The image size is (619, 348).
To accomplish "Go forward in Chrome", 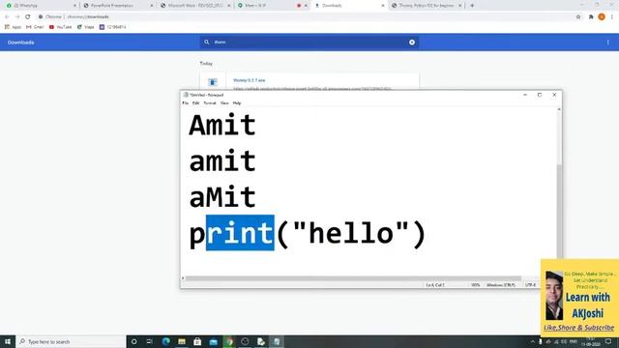I will click(17, 17).
